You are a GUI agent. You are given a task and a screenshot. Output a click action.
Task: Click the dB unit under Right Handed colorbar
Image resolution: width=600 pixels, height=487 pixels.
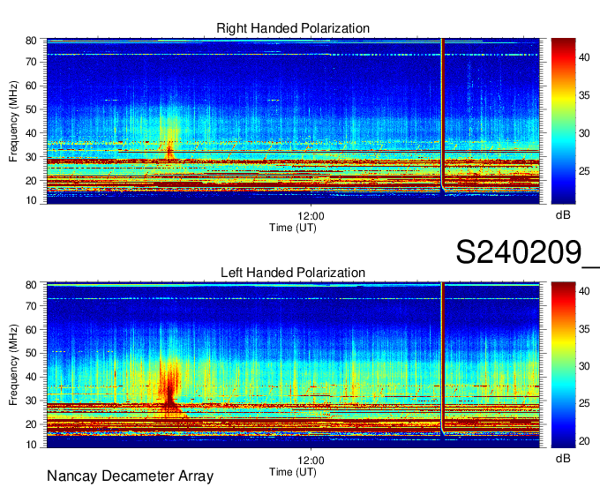tap(563, 215)
